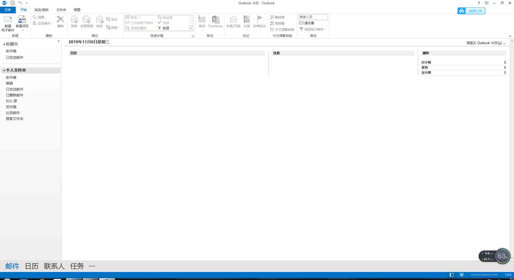Expand the quick steps gallery dropdown
514x280 pixels.
[191, 28]
